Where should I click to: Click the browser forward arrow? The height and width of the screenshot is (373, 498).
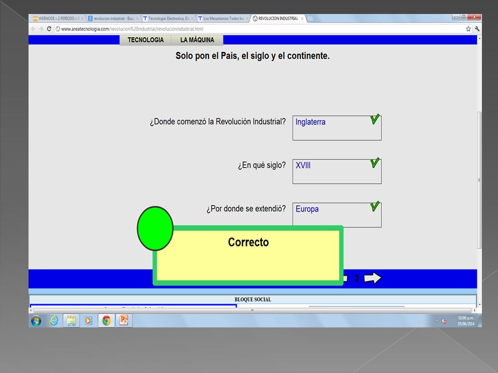(x=41, y=29)
